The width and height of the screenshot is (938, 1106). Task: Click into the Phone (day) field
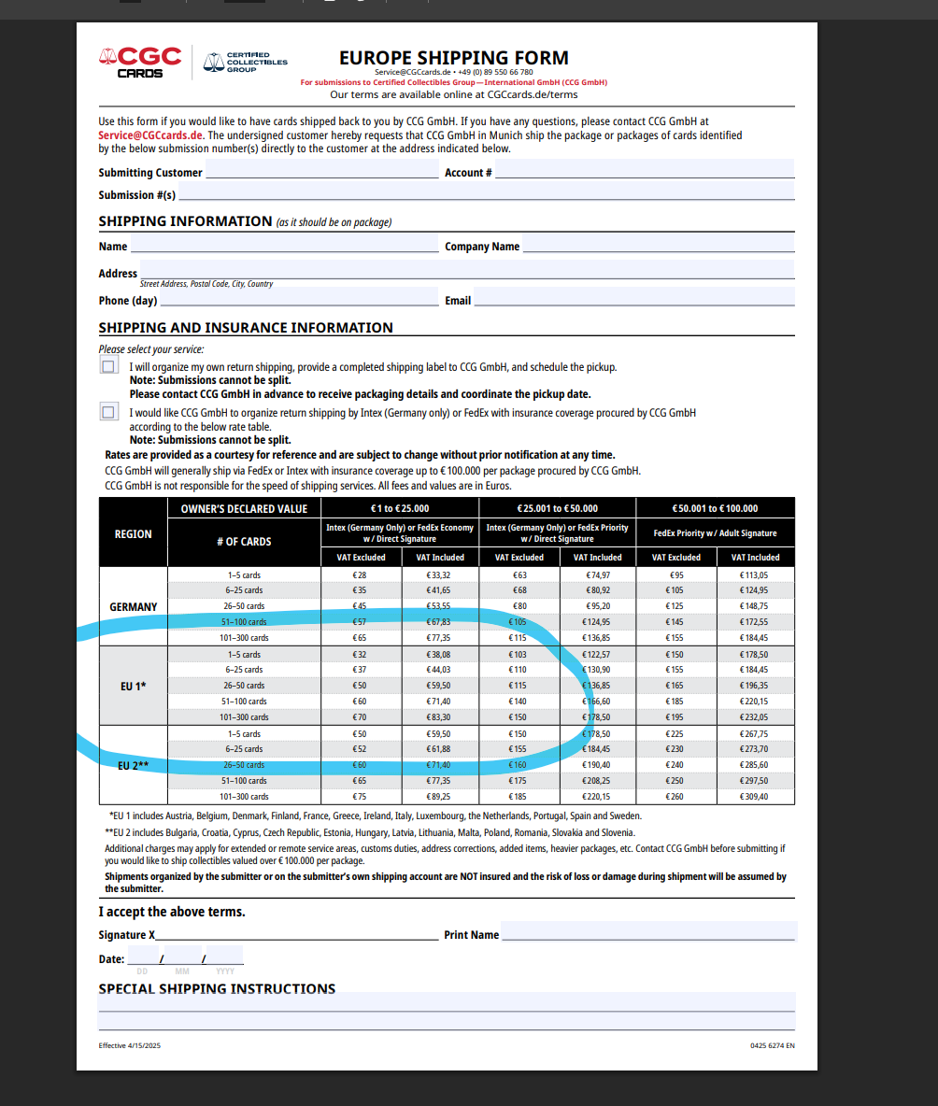tap(299, 297)
